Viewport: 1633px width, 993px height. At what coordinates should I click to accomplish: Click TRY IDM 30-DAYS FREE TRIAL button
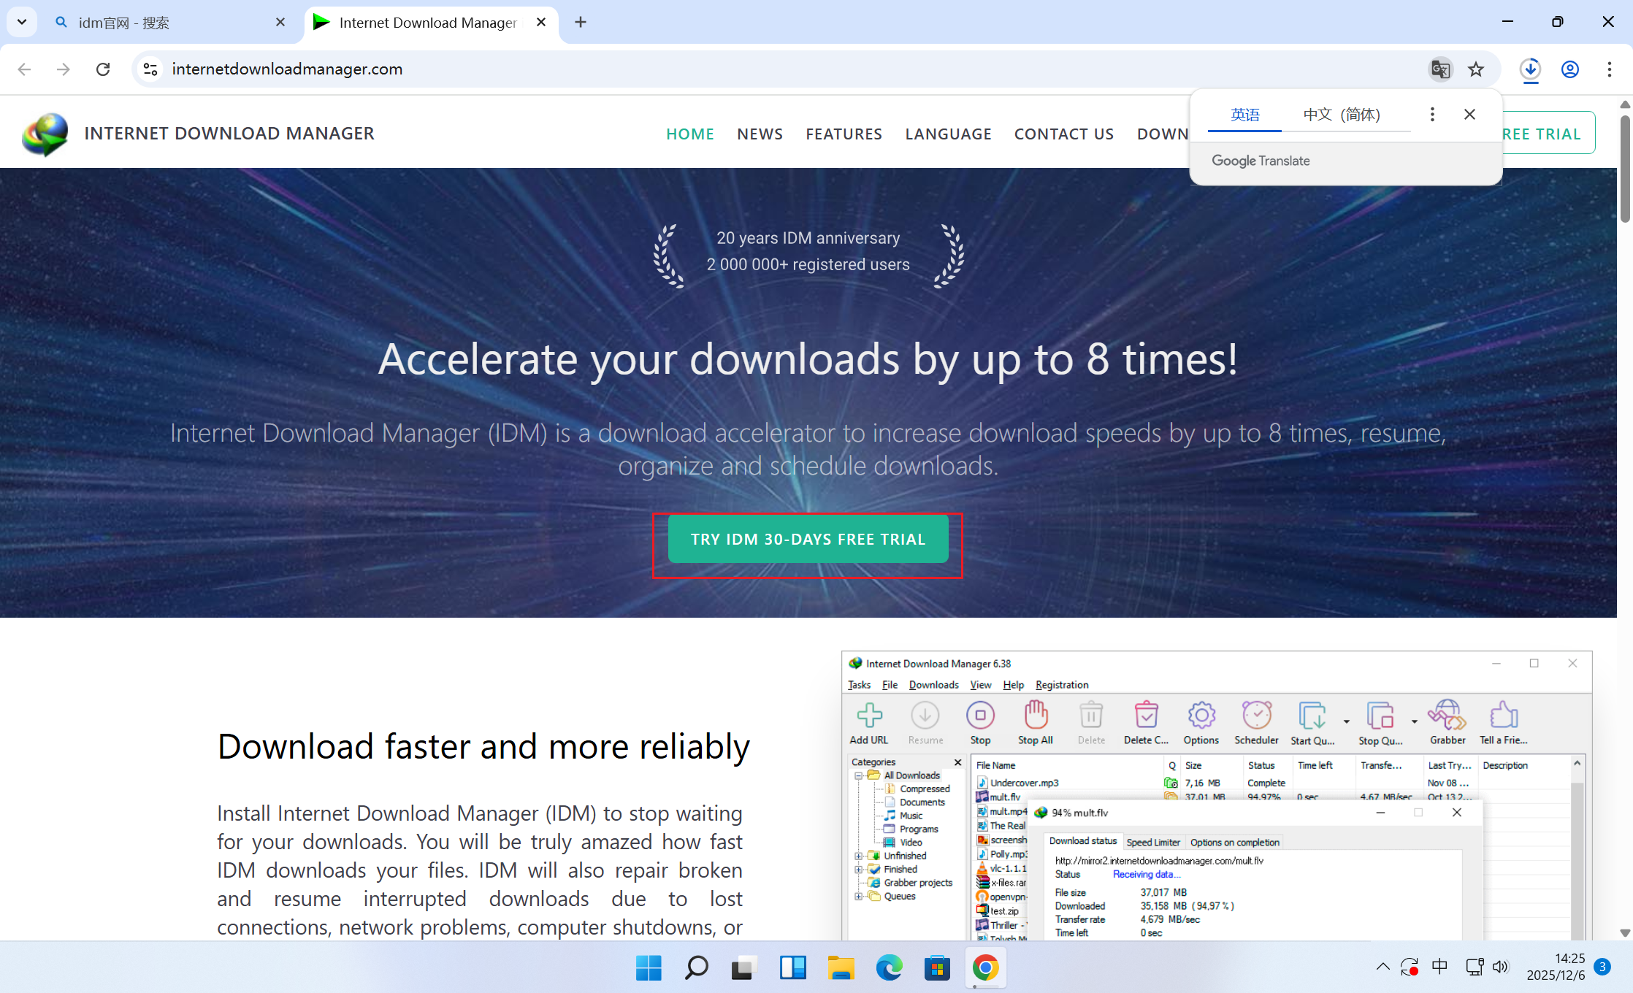[x=808, y=540]
